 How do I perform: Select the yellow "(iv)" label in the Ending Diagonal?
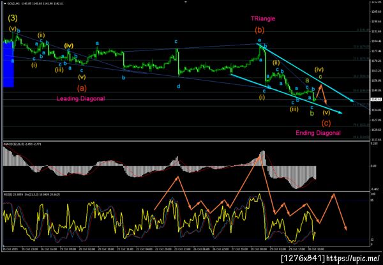(319, 70)
